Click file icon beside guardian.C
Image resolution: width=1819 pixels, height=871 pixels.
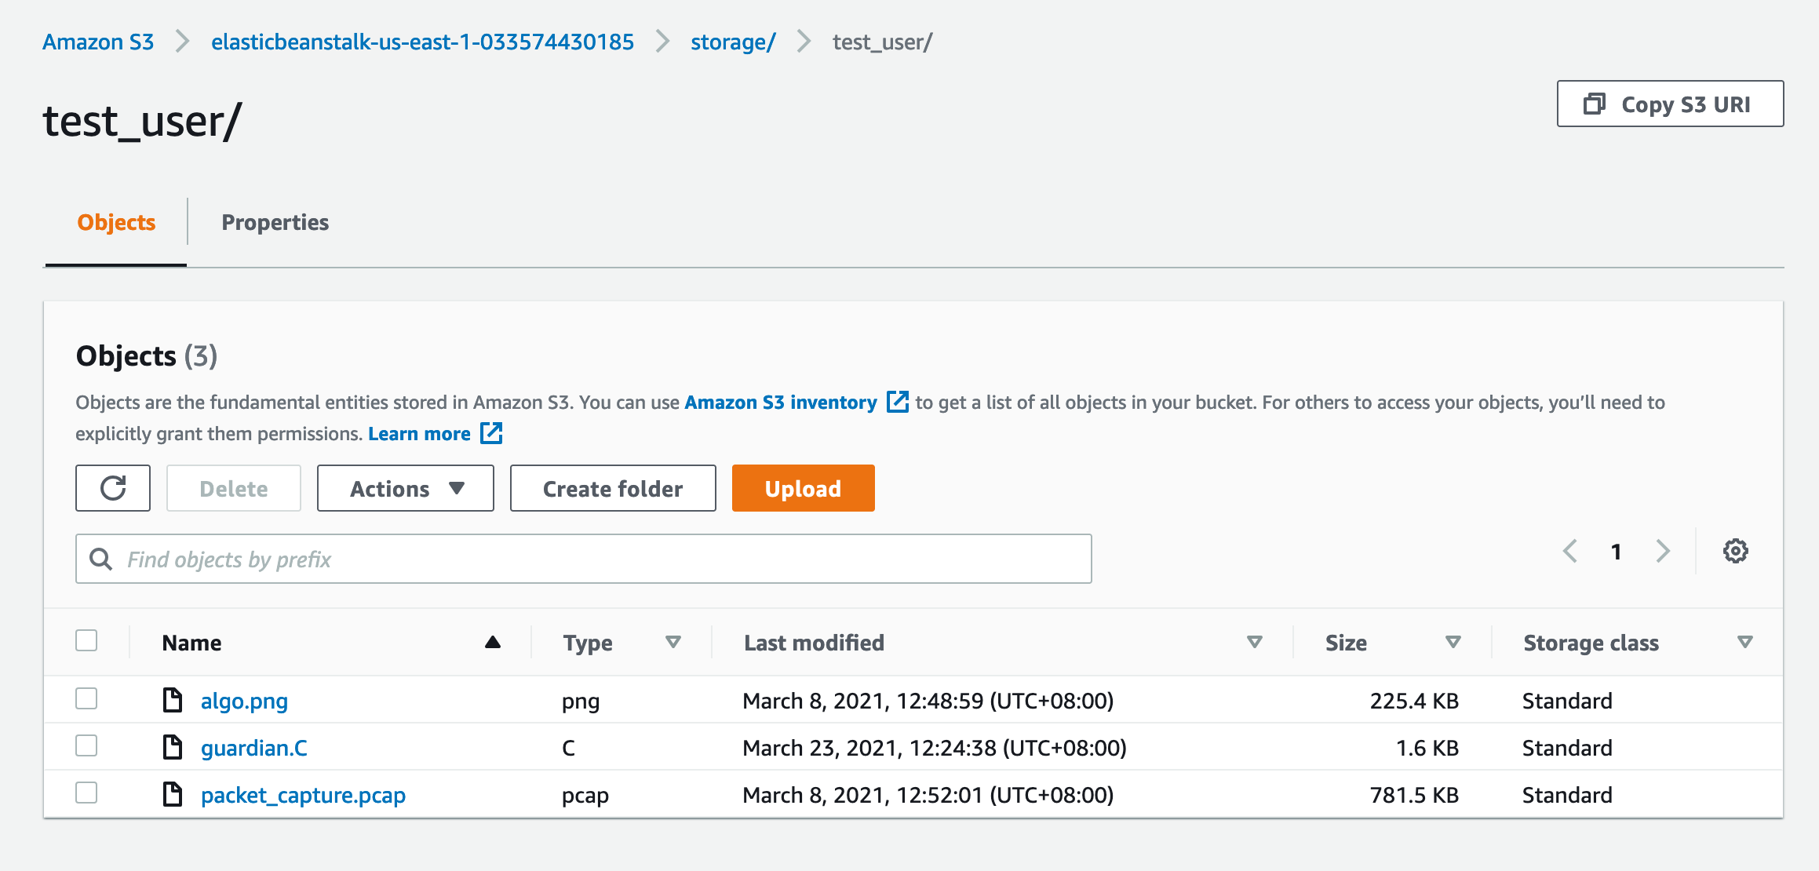(x=172, y=747)
